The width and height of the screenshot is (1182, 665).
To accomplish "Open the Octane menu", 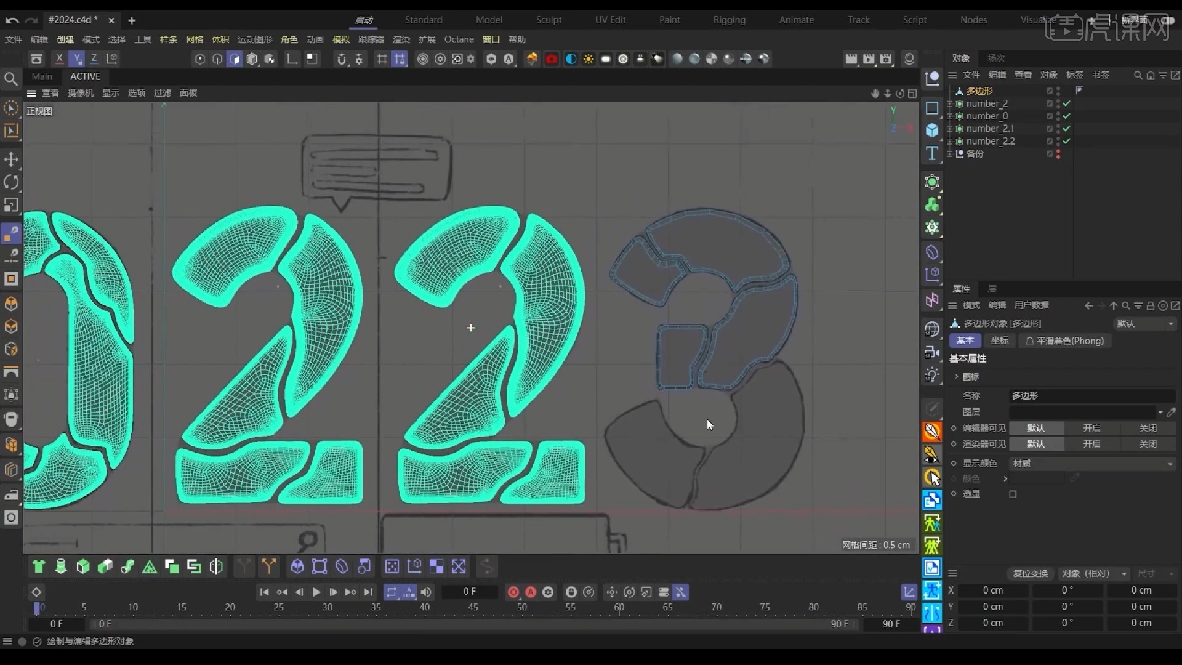I will [x=459, y=39].
